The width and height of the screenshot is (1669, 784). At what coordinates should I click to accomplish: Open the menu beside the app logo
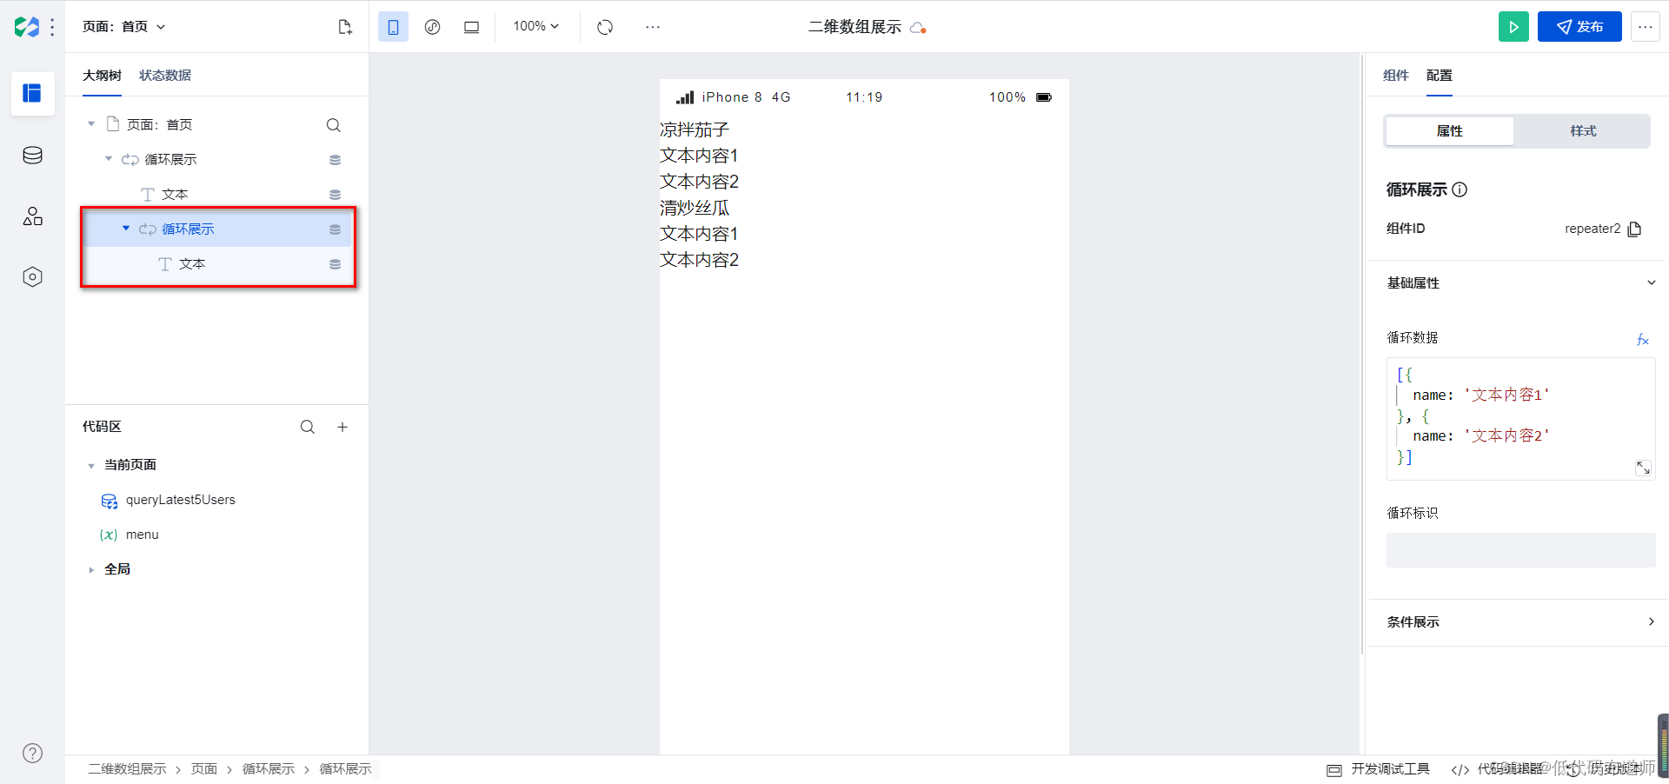[53, 27]
